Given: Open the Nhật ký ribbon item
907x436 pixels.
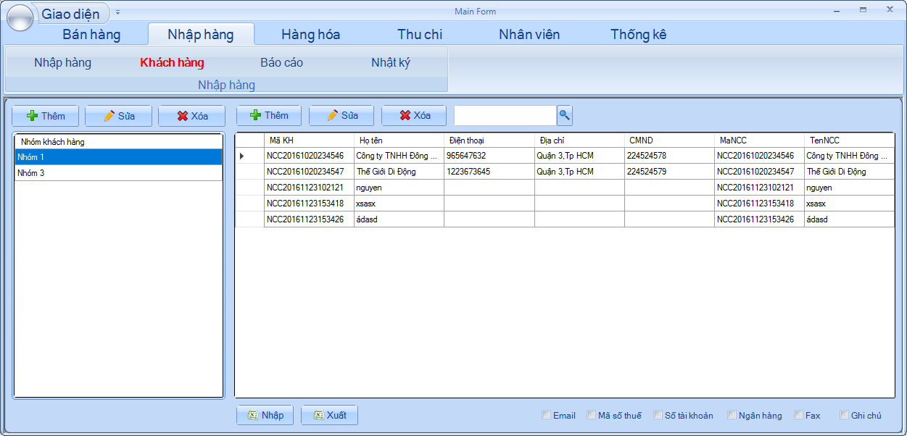Looking at the screenshot, I should [x=391, y=62].
